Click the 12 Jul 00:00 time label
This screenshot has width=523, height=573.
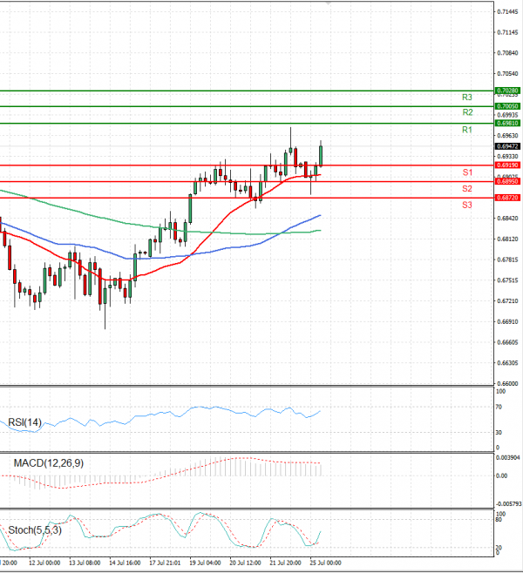pyautogui.click(x=44, y=563)
